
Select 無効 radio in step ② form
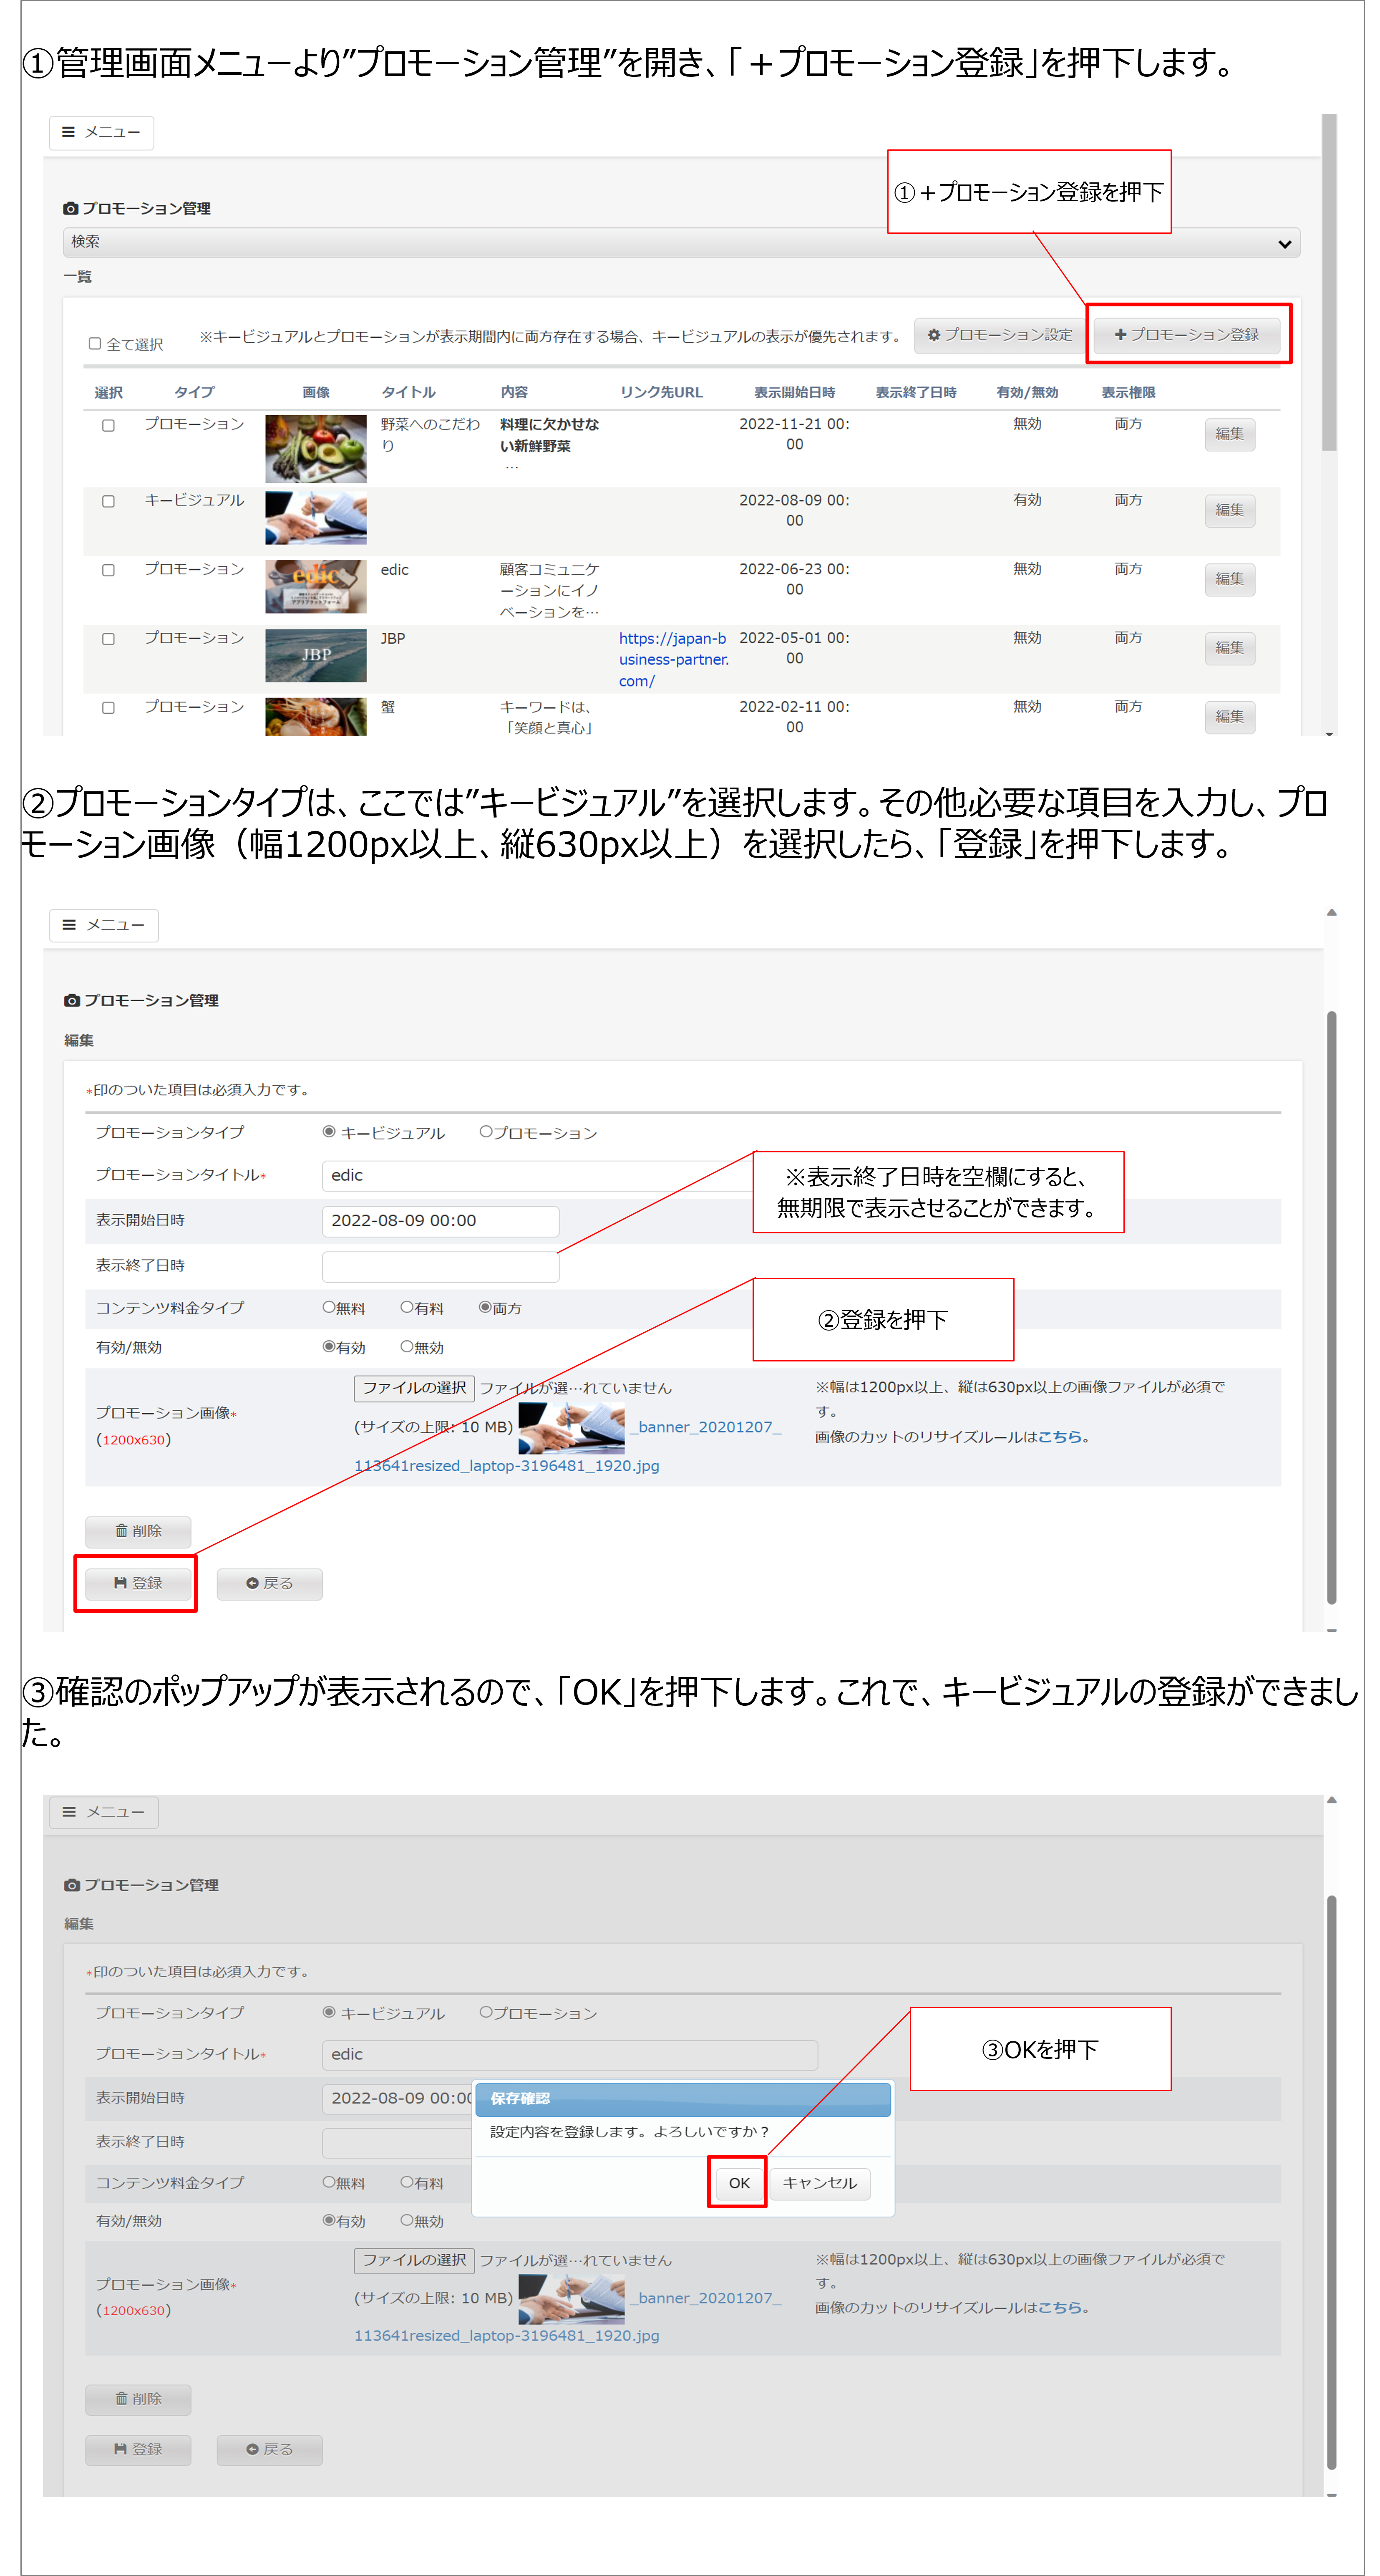tap(407, 1347)
